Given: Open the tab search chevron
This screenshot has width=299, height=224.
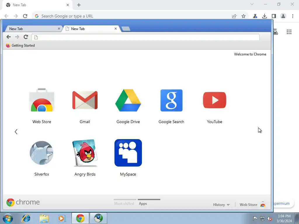Looking at the screenshot, I should (x=252, y=4).
